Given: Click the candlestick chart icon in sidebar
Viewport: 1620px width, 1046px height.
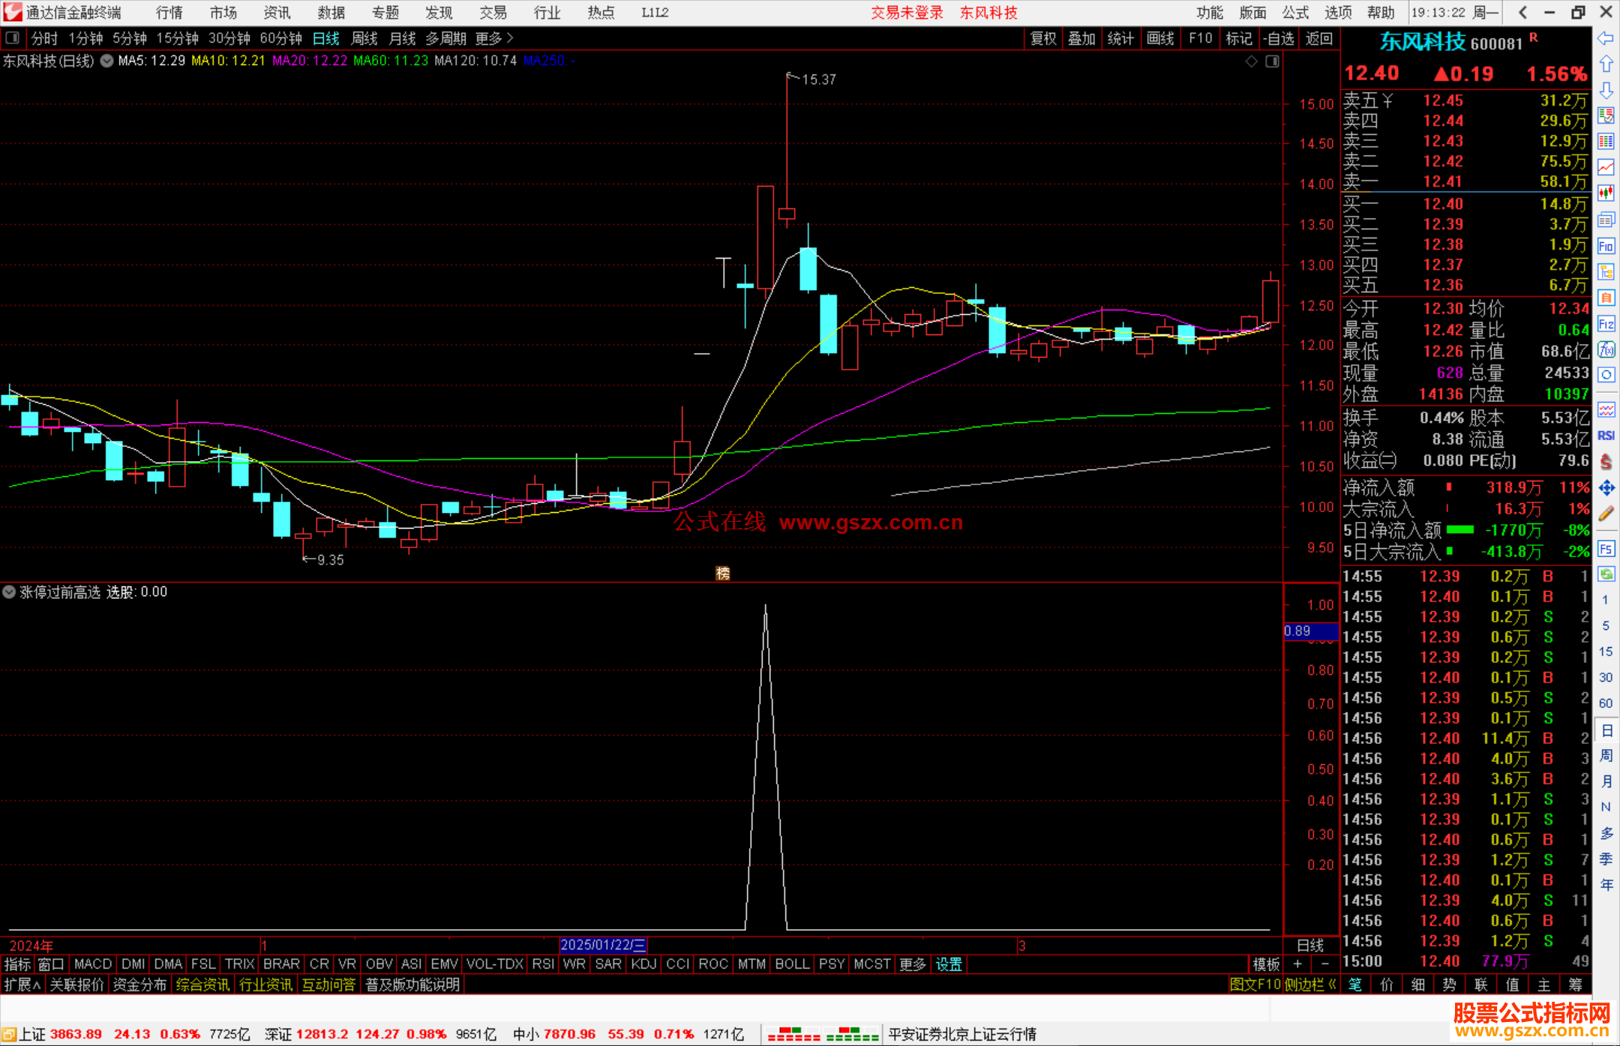Looking at the screenshot, I should [x=1606, y=193].
